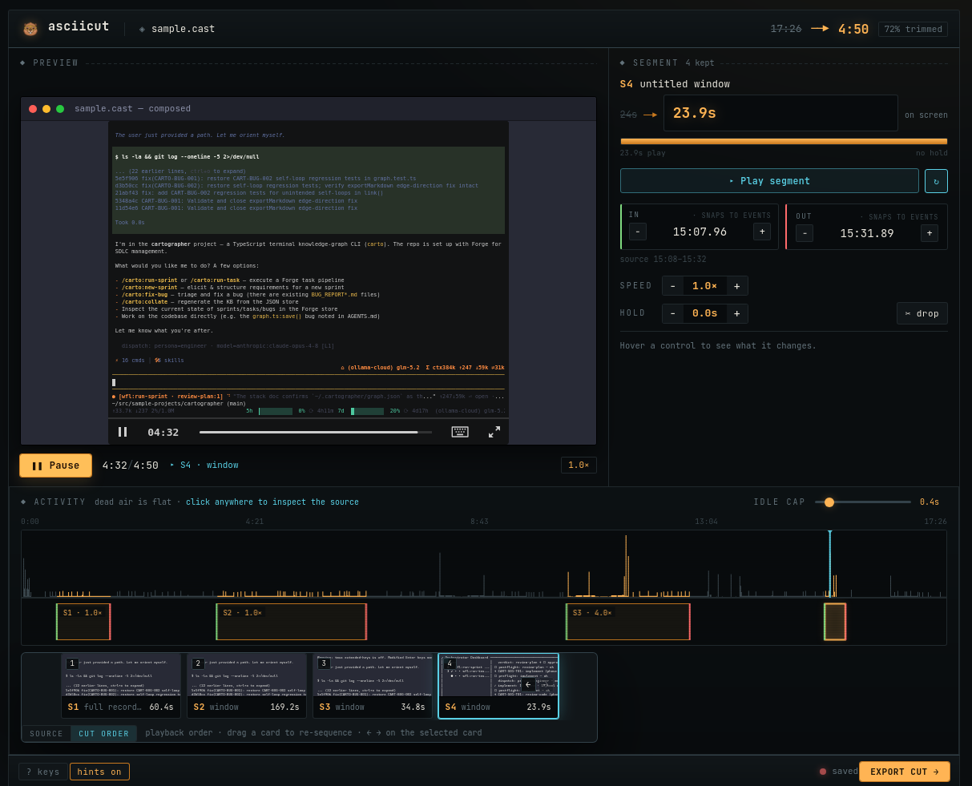Click the 0.4s idle cap value
The image size is (972, 786).
pos(930,502)
